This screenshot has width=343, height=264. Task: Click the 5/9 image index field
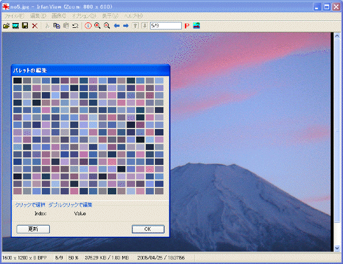(x=165, y=26)
